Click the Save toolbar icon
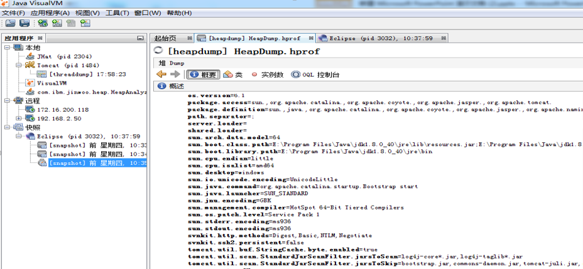 pos(25,23)
